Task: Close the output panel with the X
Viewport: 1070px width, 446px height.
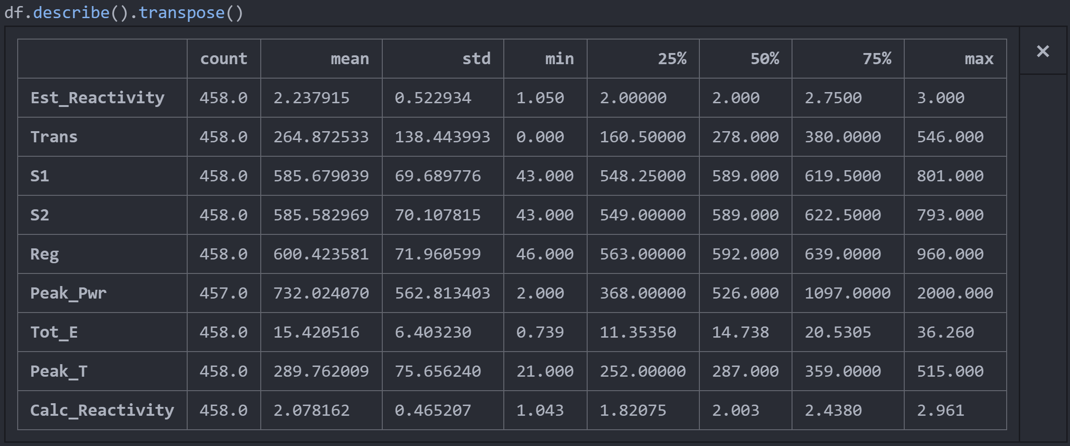Action: pyautogui.click(x=1043, y=51)
